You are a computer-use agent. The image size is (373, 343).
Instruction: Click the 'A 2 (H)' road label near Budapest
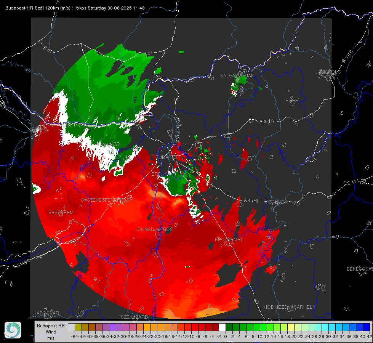point(178,131)
